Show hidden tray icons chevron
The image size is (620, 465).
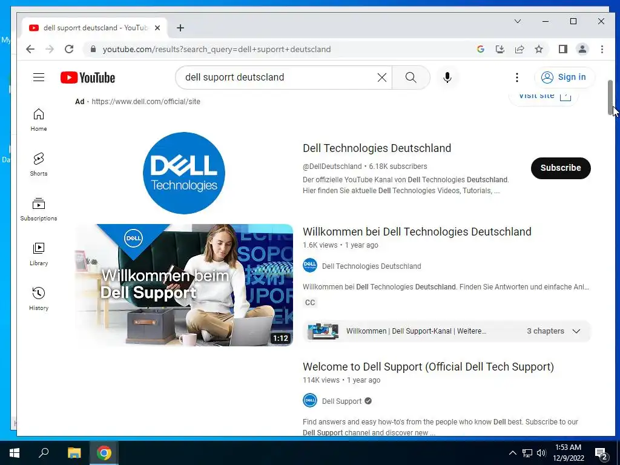tap(512, 453)
